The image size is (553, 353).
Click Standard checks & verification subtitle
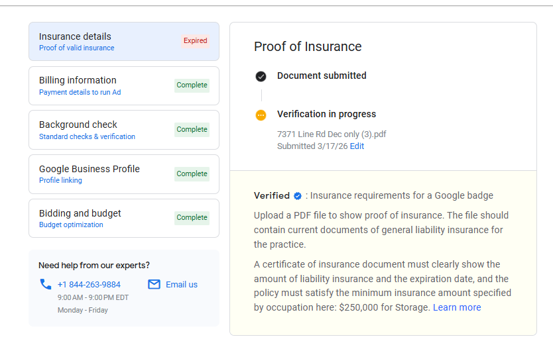87,136
